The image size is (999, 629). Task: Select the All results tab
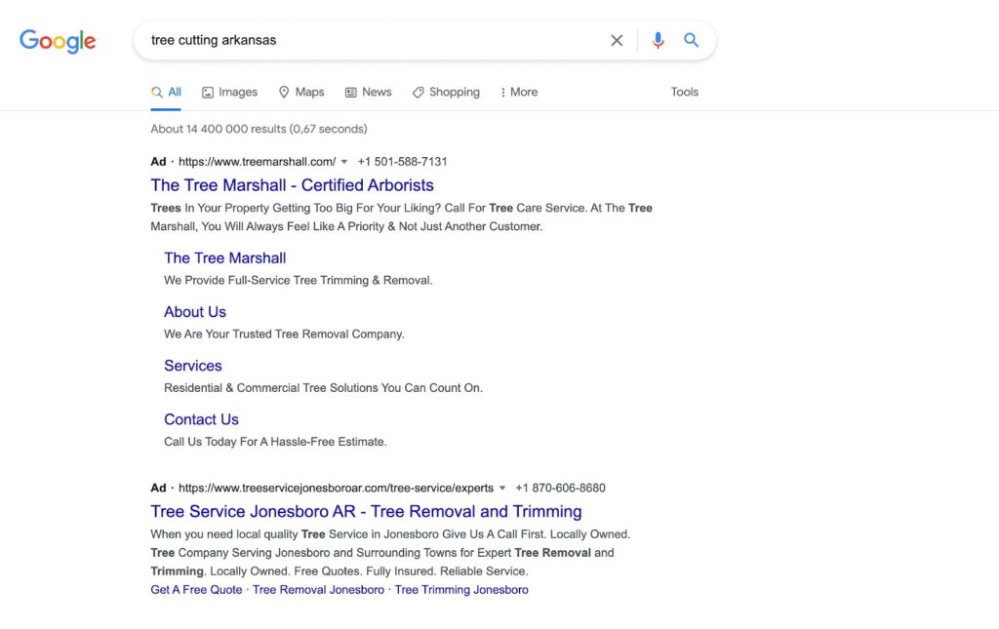coord(166,93)
